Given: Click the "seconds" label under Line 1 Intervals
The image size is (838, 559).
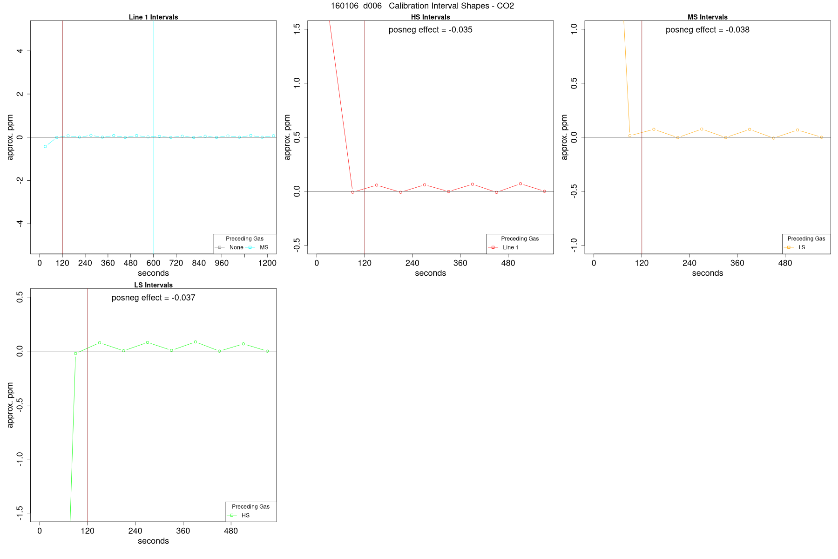Looking at the screenshot, I should click(153, 273).
